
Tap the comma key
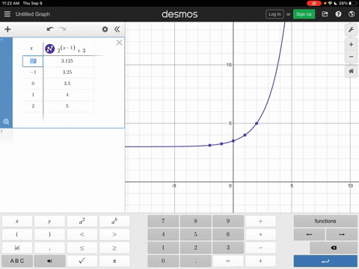pos(49,248)
